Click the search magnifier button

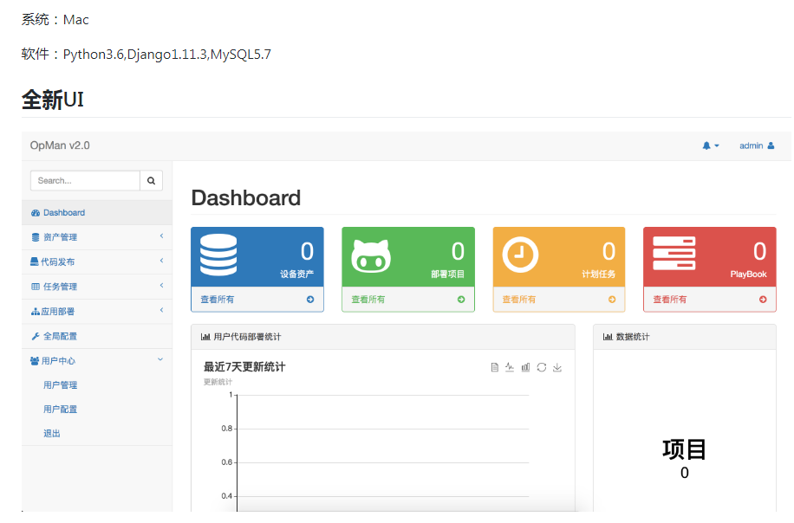point(151,180)
